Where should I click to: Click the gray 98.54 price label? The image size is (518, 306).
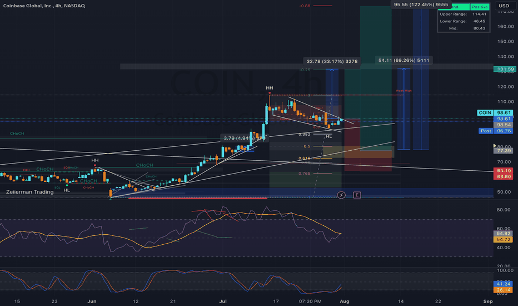[503, 125]
